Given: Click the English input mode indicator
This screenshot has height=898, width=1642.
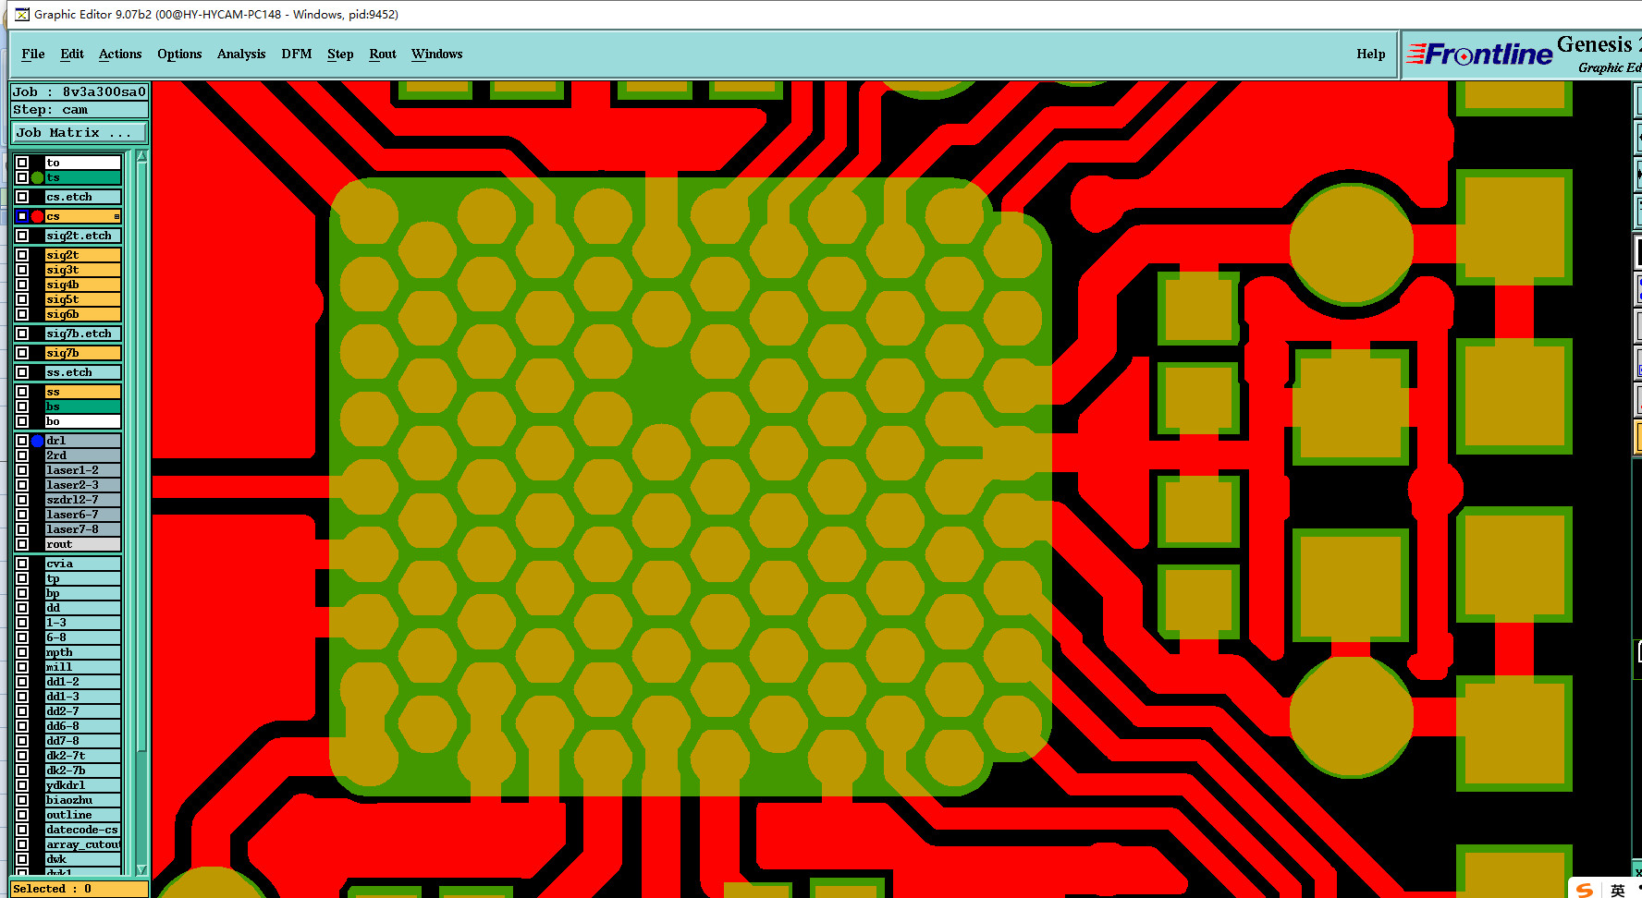Looking at the screenshot, I should coord(1617,890).
